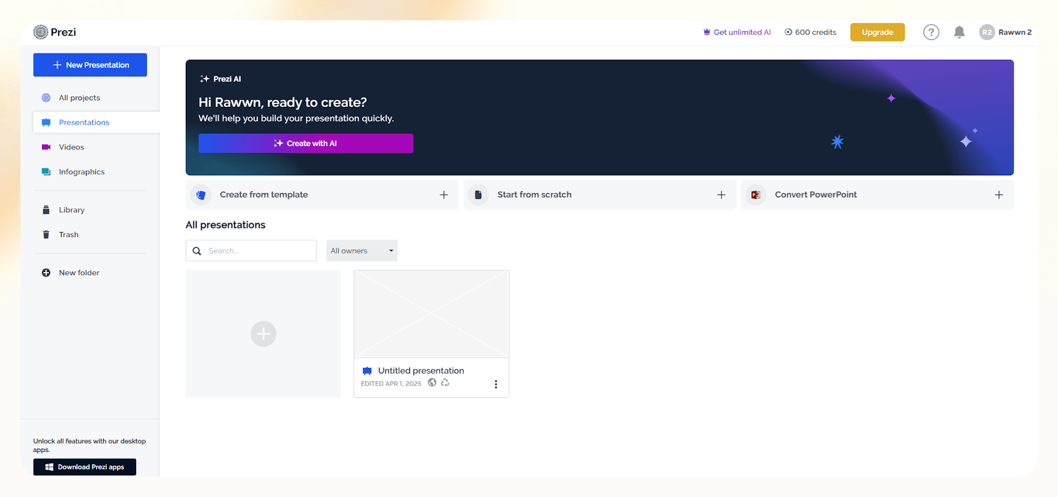This screenshot has height=497, width=1058.
Task: Click the Prezi AI sparkle icon
Action: click(x=205, y=79)
